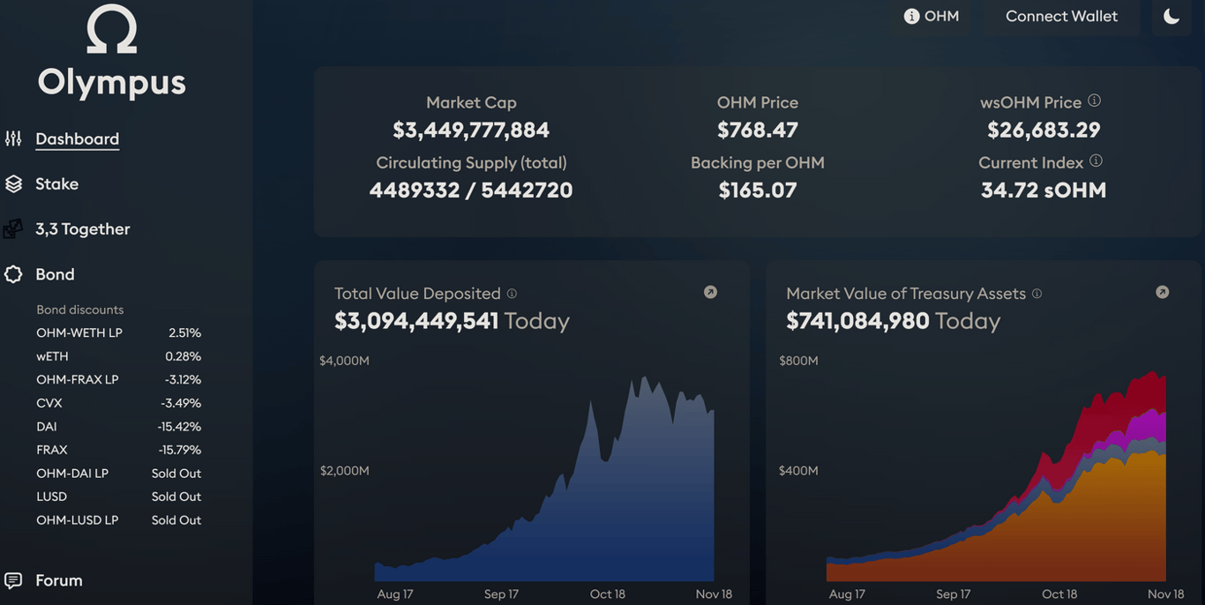This screenshot has width=1205, height=605.
Task: Click the Market Value of Treasury Assets title
Action: (906, 293)
